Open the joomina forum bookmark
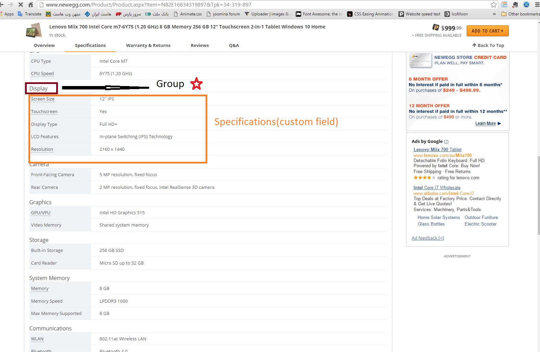Viewport: 540px width, 352px height. coord(223,14)
